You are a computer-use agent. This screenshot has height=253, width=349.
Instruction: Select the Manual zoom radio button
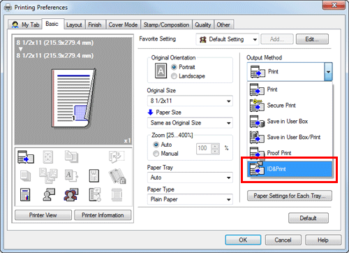(x=156, y=154)
